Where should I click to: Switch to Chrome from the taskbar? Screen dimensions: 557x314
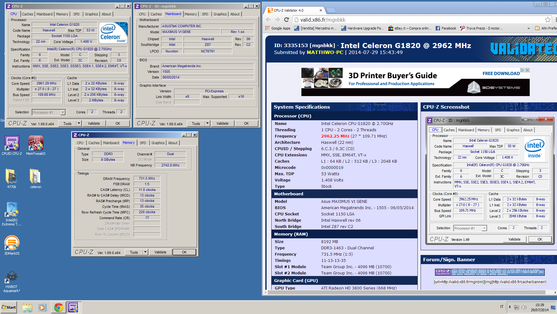coord(58,307)
